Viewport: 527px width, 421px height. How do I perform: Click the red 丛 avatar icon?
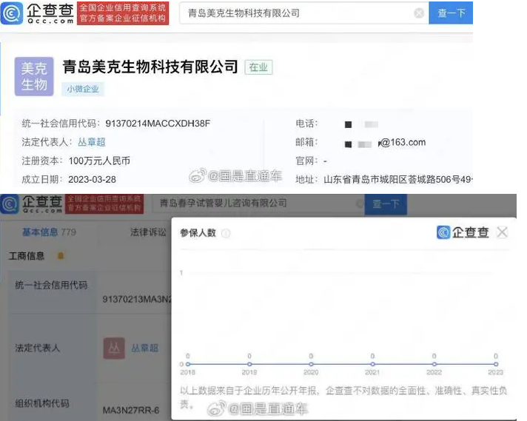(114, 348)
